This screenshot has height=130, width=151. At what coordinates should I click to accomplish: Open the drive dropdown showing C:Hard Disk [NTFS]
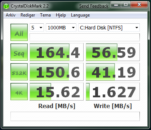[x=109, y=28]
